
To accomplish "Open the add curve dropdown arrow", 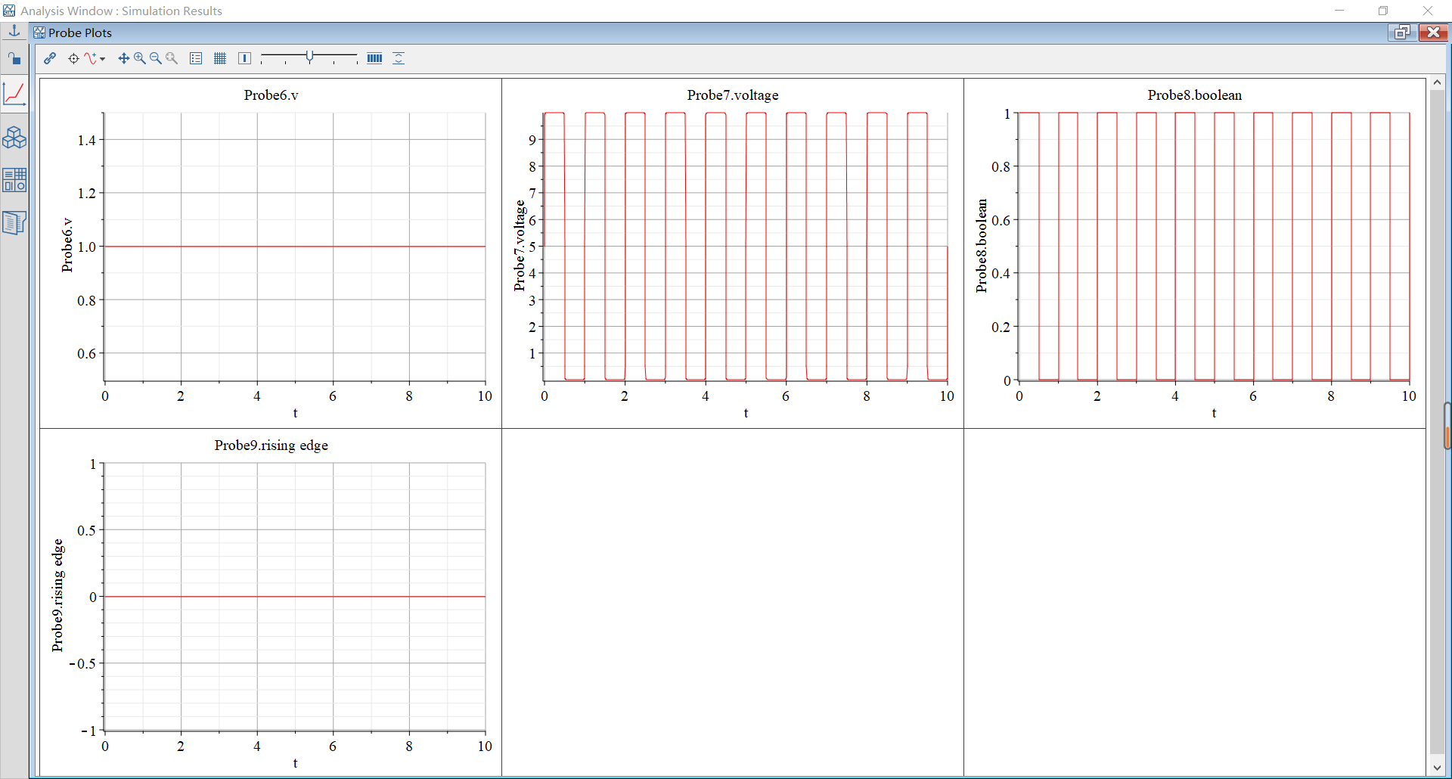I will [x=102, y=58].
